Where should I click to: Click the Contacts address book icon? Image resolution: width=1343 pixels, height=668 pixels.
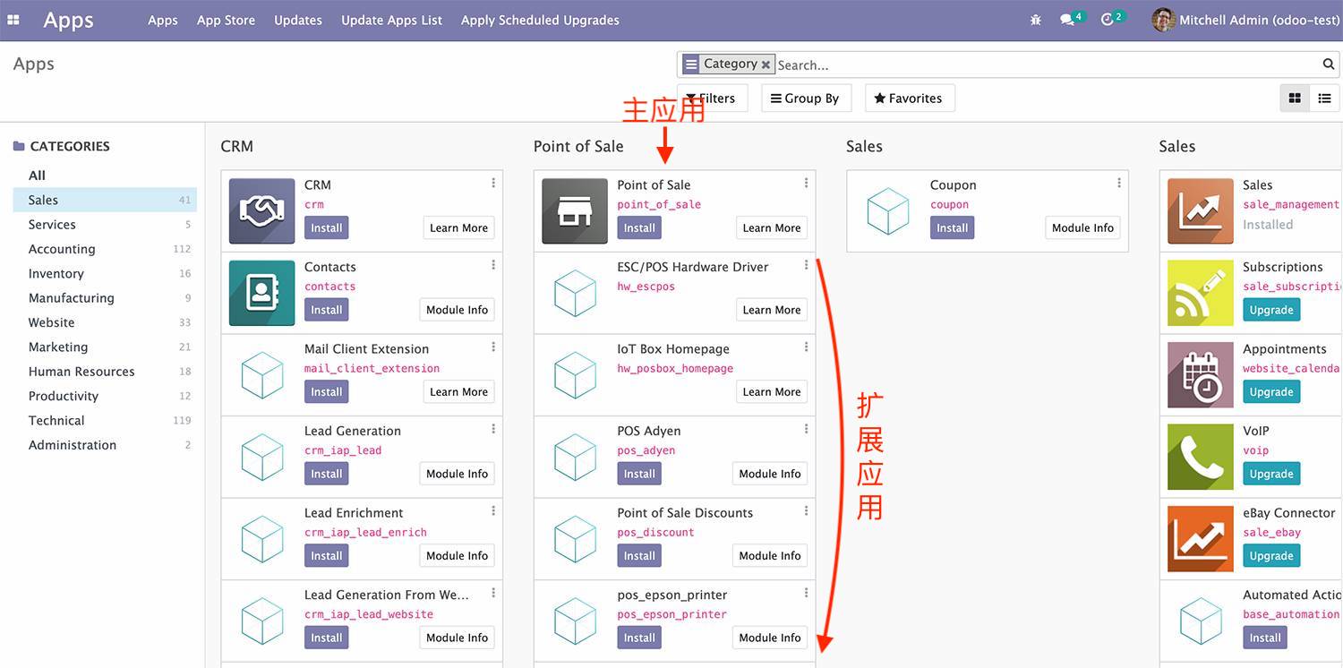coord(261,293)
